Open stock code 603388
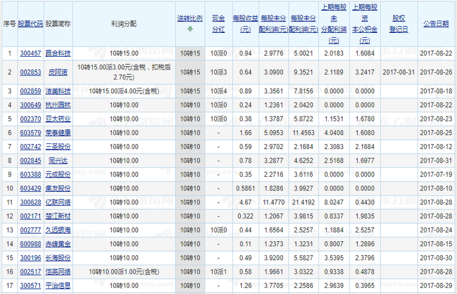The width and height of the screenshot is (457, 294). click(30, 174)
